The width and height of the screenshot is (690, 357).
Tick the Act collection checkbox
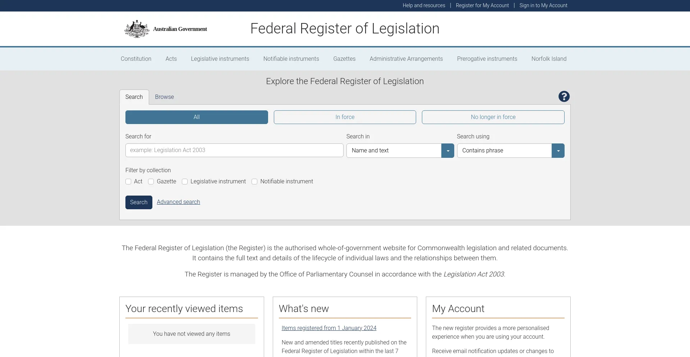point(128,182)
